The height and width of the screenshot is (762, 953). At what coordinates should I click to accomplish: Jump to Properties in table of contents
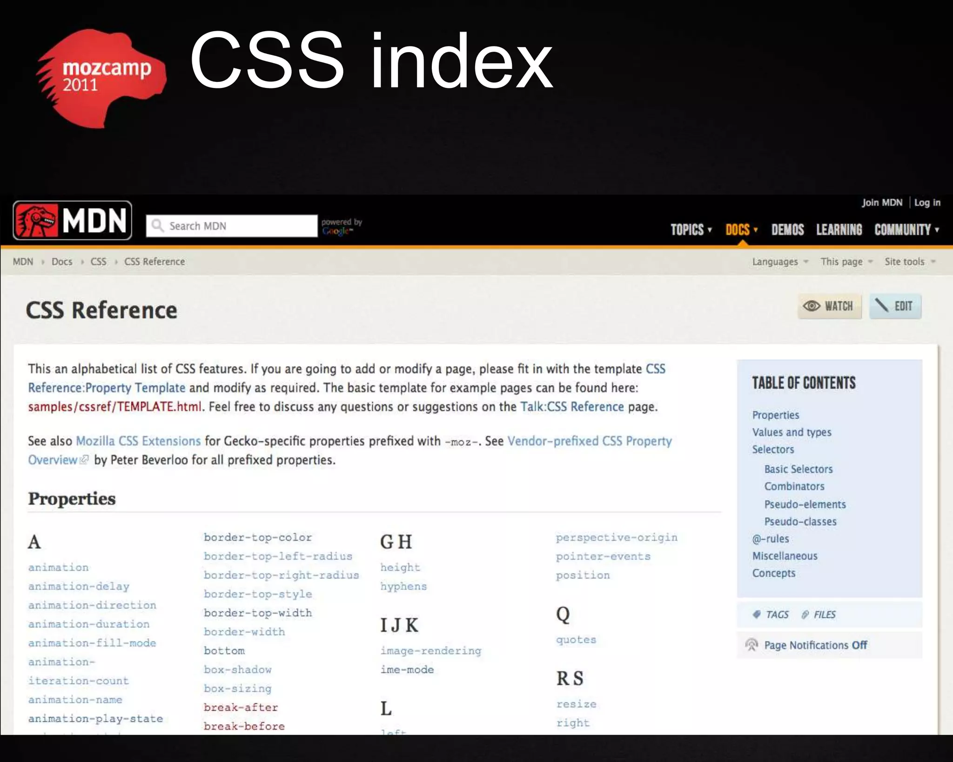[776, 415]
